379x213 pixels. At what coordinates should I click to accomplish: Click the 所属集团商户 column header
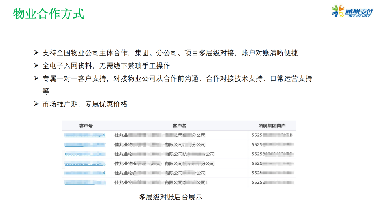tap(272, 126)
